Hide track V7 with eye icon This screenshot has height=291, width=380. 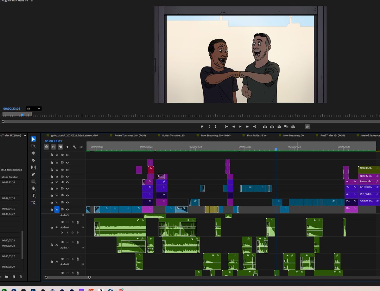point(67,170)
